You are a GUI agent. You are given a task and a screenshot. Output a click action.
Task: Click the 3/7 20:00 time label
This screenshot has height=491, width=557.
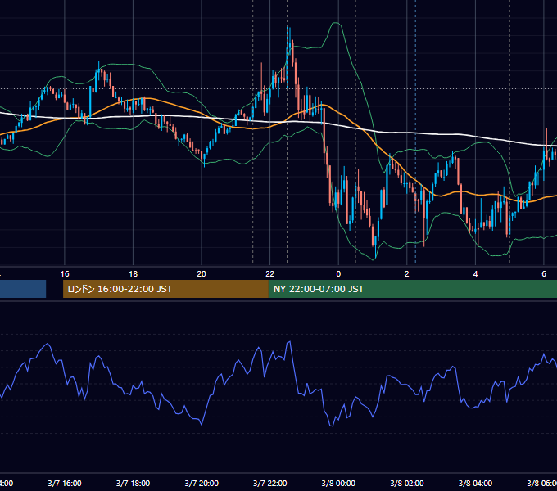point(202,483)
